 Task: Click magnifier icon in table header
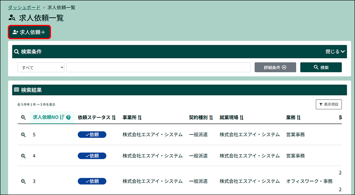tap(23, 117)
